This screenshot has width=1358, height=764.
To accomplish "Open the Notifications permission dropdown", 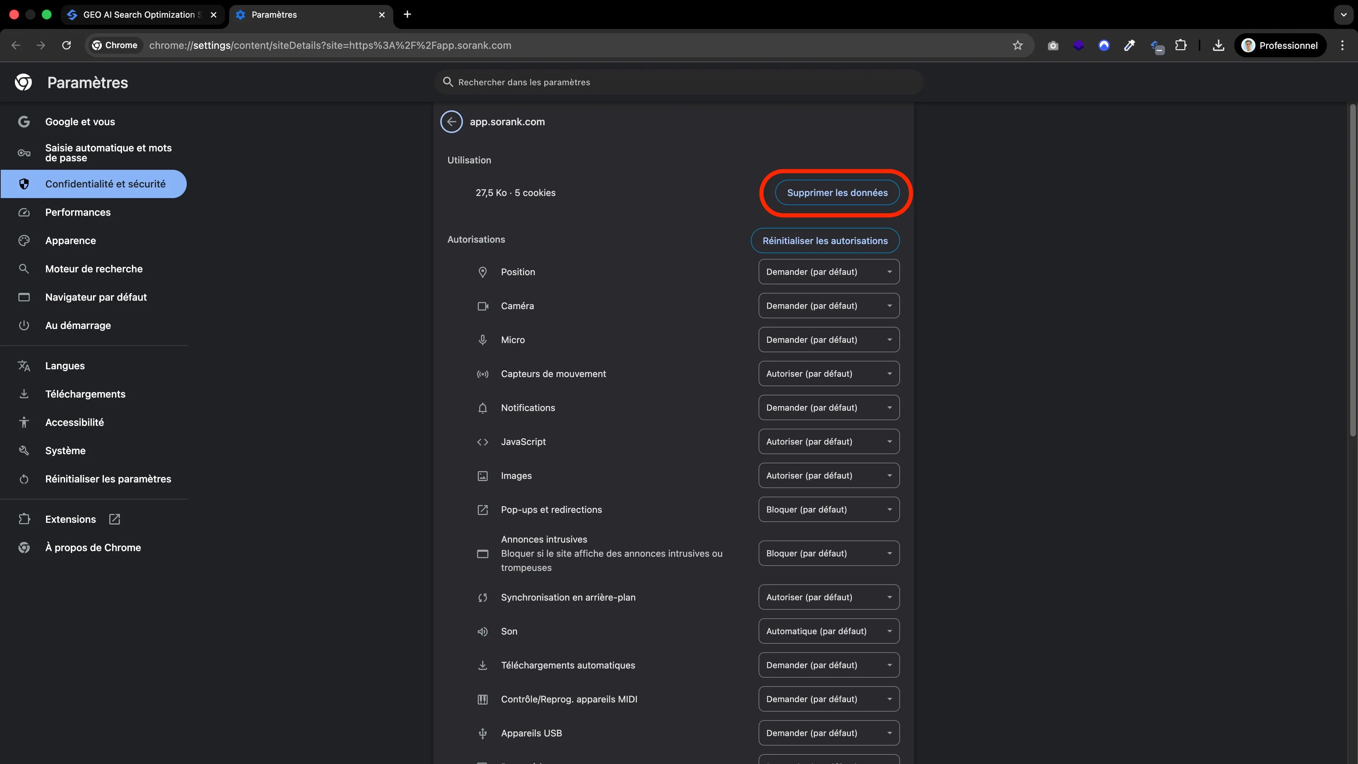I will (829, 407).
